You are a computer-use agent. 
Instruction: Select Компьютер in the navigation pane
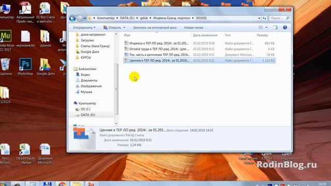coord(87,103)
